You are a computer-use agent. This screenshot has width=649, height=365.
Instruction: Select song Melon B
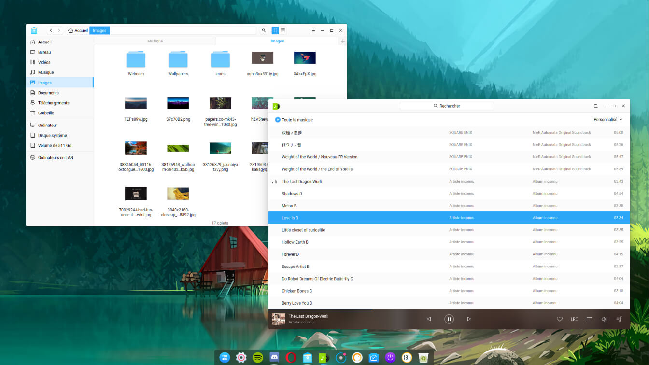tap(449, 206)
